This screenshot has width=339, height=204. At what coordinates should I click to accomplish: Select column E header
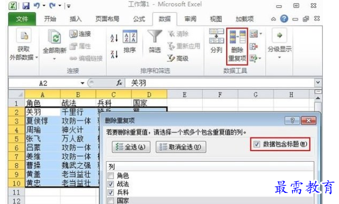(x=185, y=95)
